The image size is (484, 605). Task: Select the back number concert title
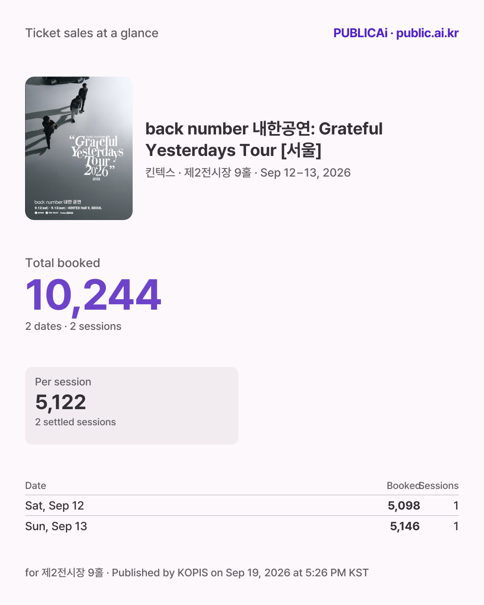[264, 139]
